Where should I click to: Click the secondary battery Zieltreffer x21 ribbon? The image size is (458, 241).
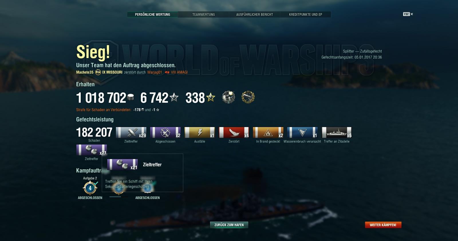click(x=91, y=150)
